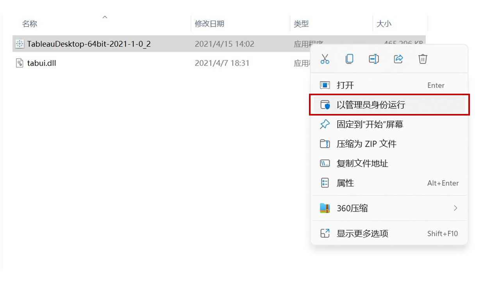The image size is (500, 281).
Task: Sort by the 修改日期 column header
Action: 209,24
